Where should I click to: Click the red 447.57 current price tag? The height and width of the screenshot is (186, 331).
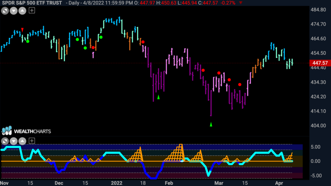click(x=320, y=63)
